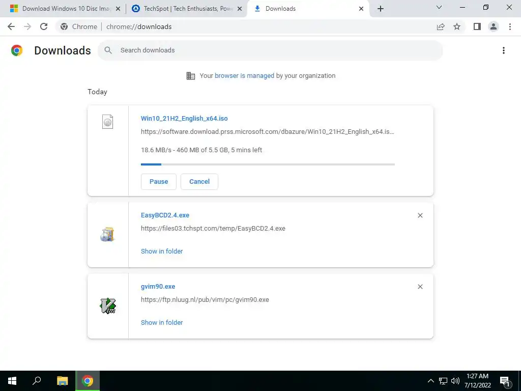Screen dimensions: 521x391
Task: Open a new tab with plus button
Action: 381,9
